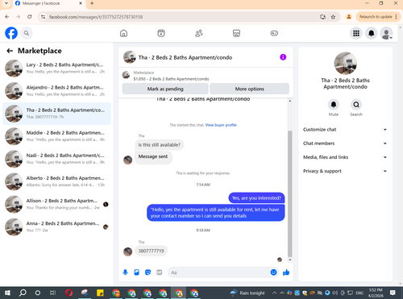
Task: Open Lary conversation in Marketplace list
Action: 56,69
